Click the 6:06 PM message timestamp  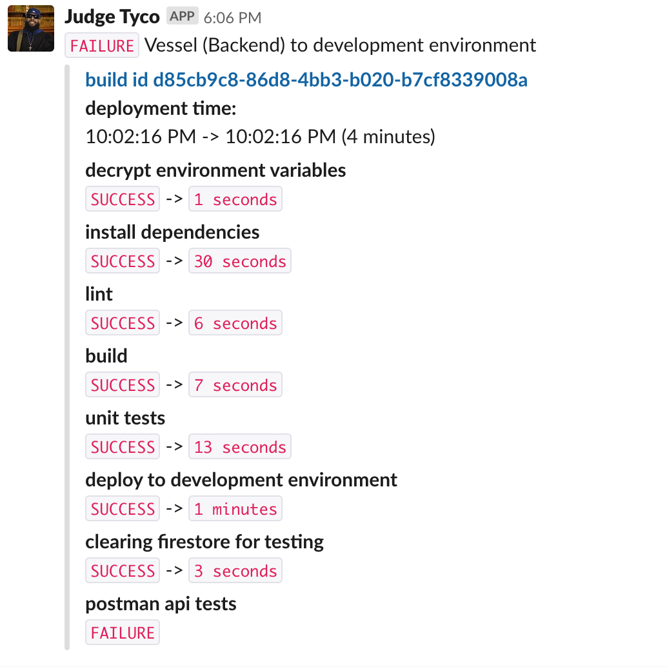click(x=232, y=18)
